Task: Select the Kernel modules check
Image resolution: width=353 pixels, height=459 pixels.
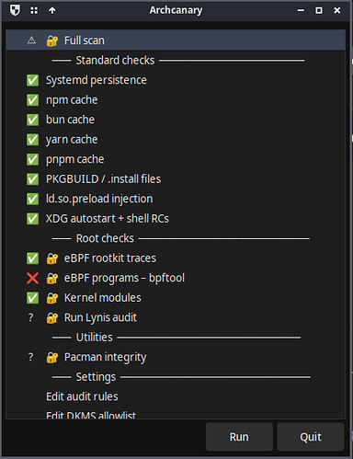Action: pyautogui.click(x=176, y=298)
